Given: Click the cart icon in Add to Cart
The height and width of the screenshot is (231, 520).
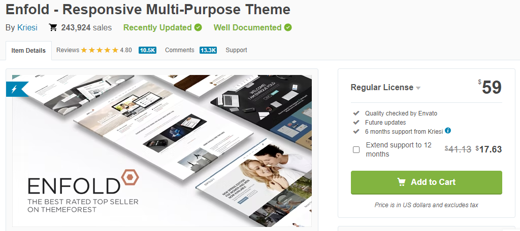Looking at the screenshot, I should (x=401, y=182).
